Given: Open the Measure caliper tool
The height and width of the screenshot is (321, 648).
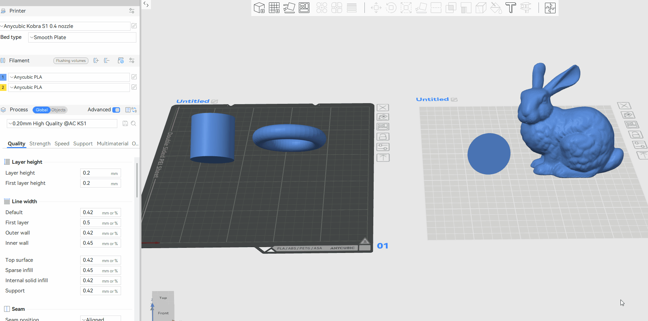Looking at the screenshot, I should point(526,7).
